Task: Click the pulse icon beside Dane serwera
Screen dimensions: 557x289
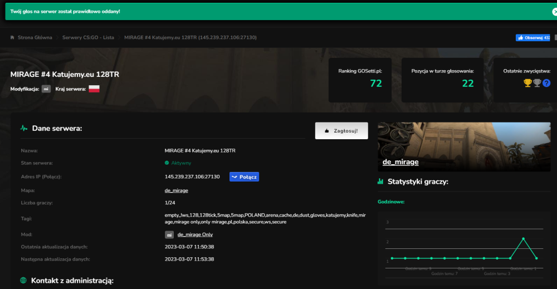Action: point(24,128)
